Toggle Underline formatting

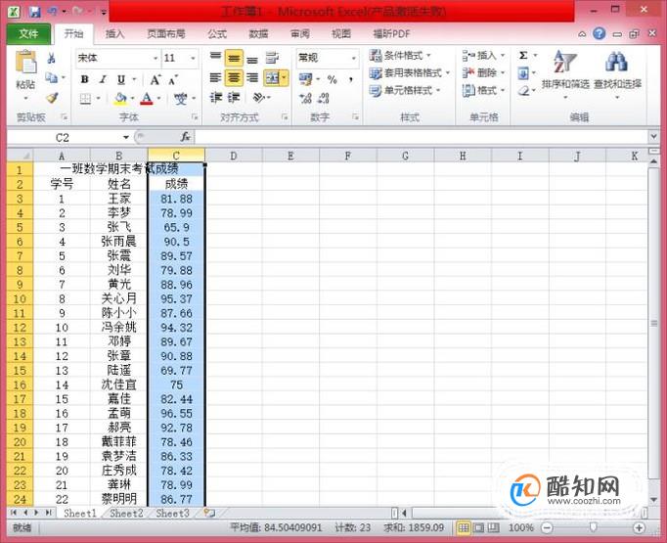coord(121,79)
